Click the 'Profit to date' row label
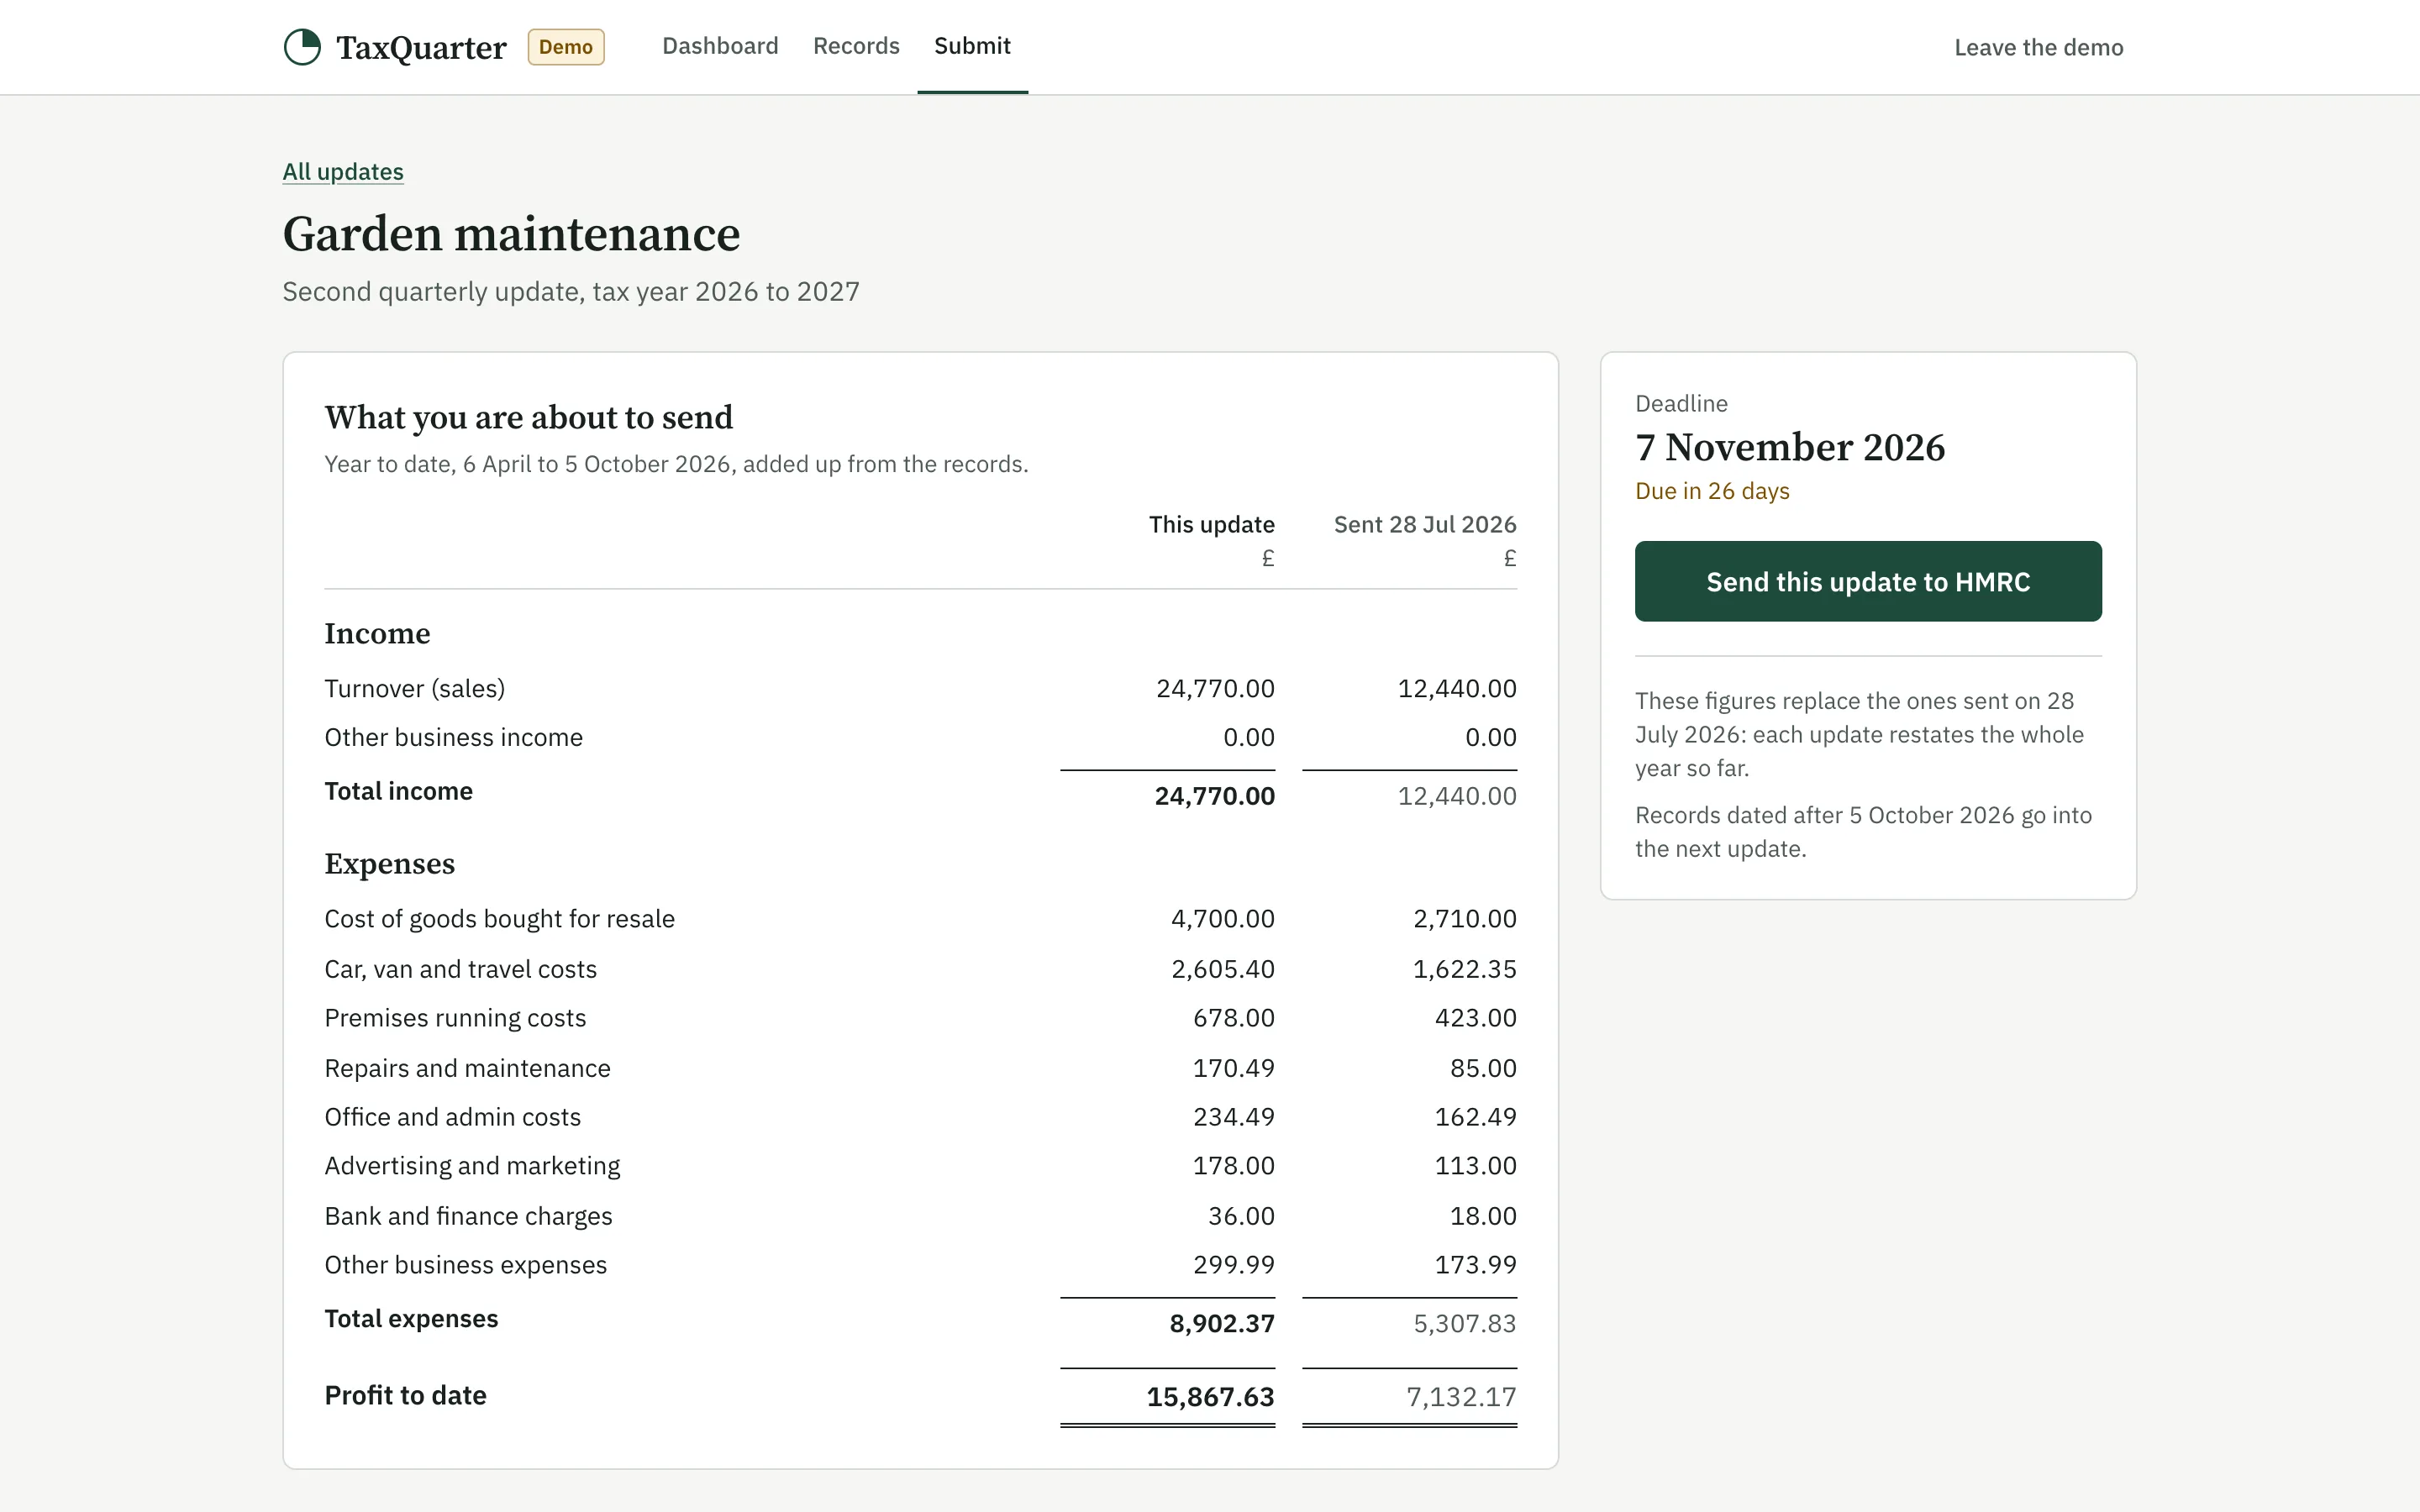 (405, 1396)
